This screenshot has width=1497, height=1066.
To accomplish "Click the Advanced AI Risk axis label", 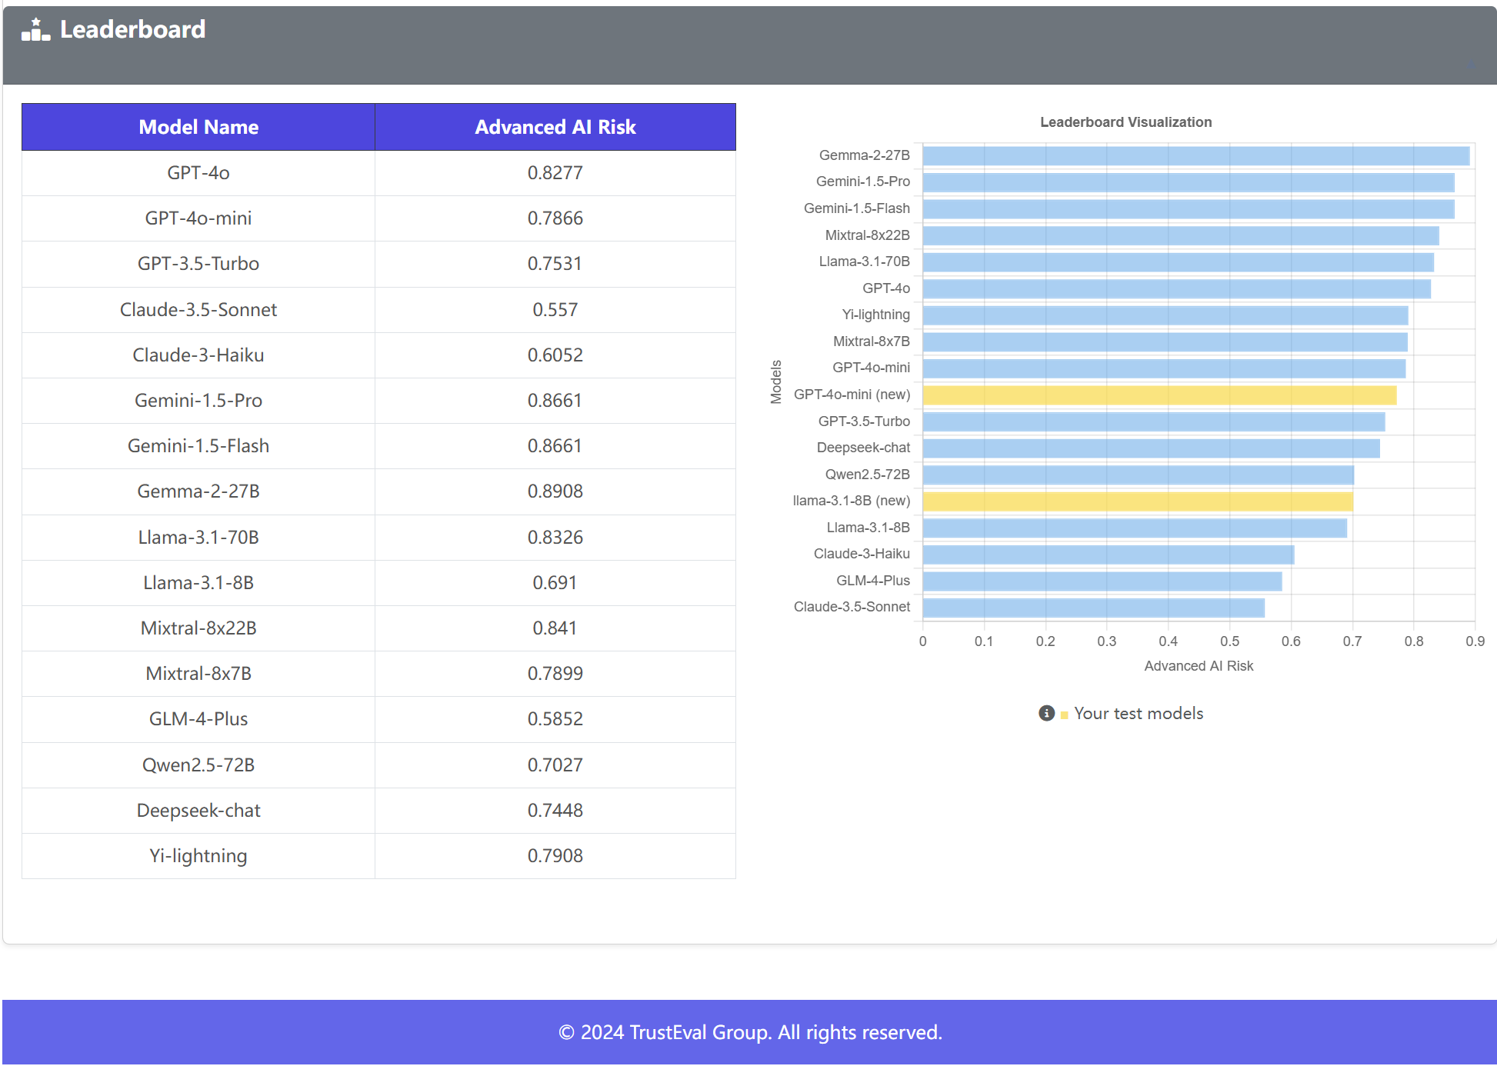I will point(1199,666).
